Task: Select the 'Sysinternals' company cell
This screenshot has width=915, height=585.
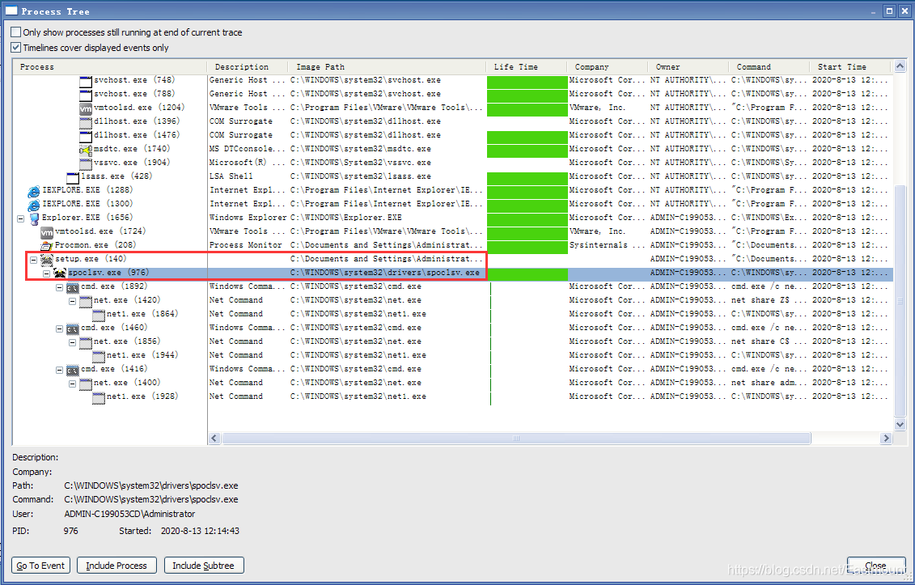Action: pyautogui.click(x=608, y=245)
